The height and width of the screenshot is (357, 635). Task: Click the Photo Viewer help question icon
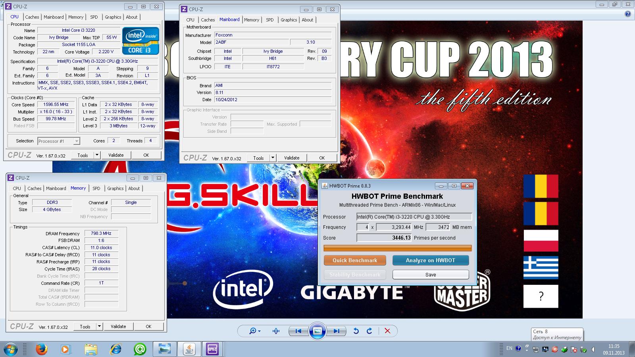click(x=627, y=14)
